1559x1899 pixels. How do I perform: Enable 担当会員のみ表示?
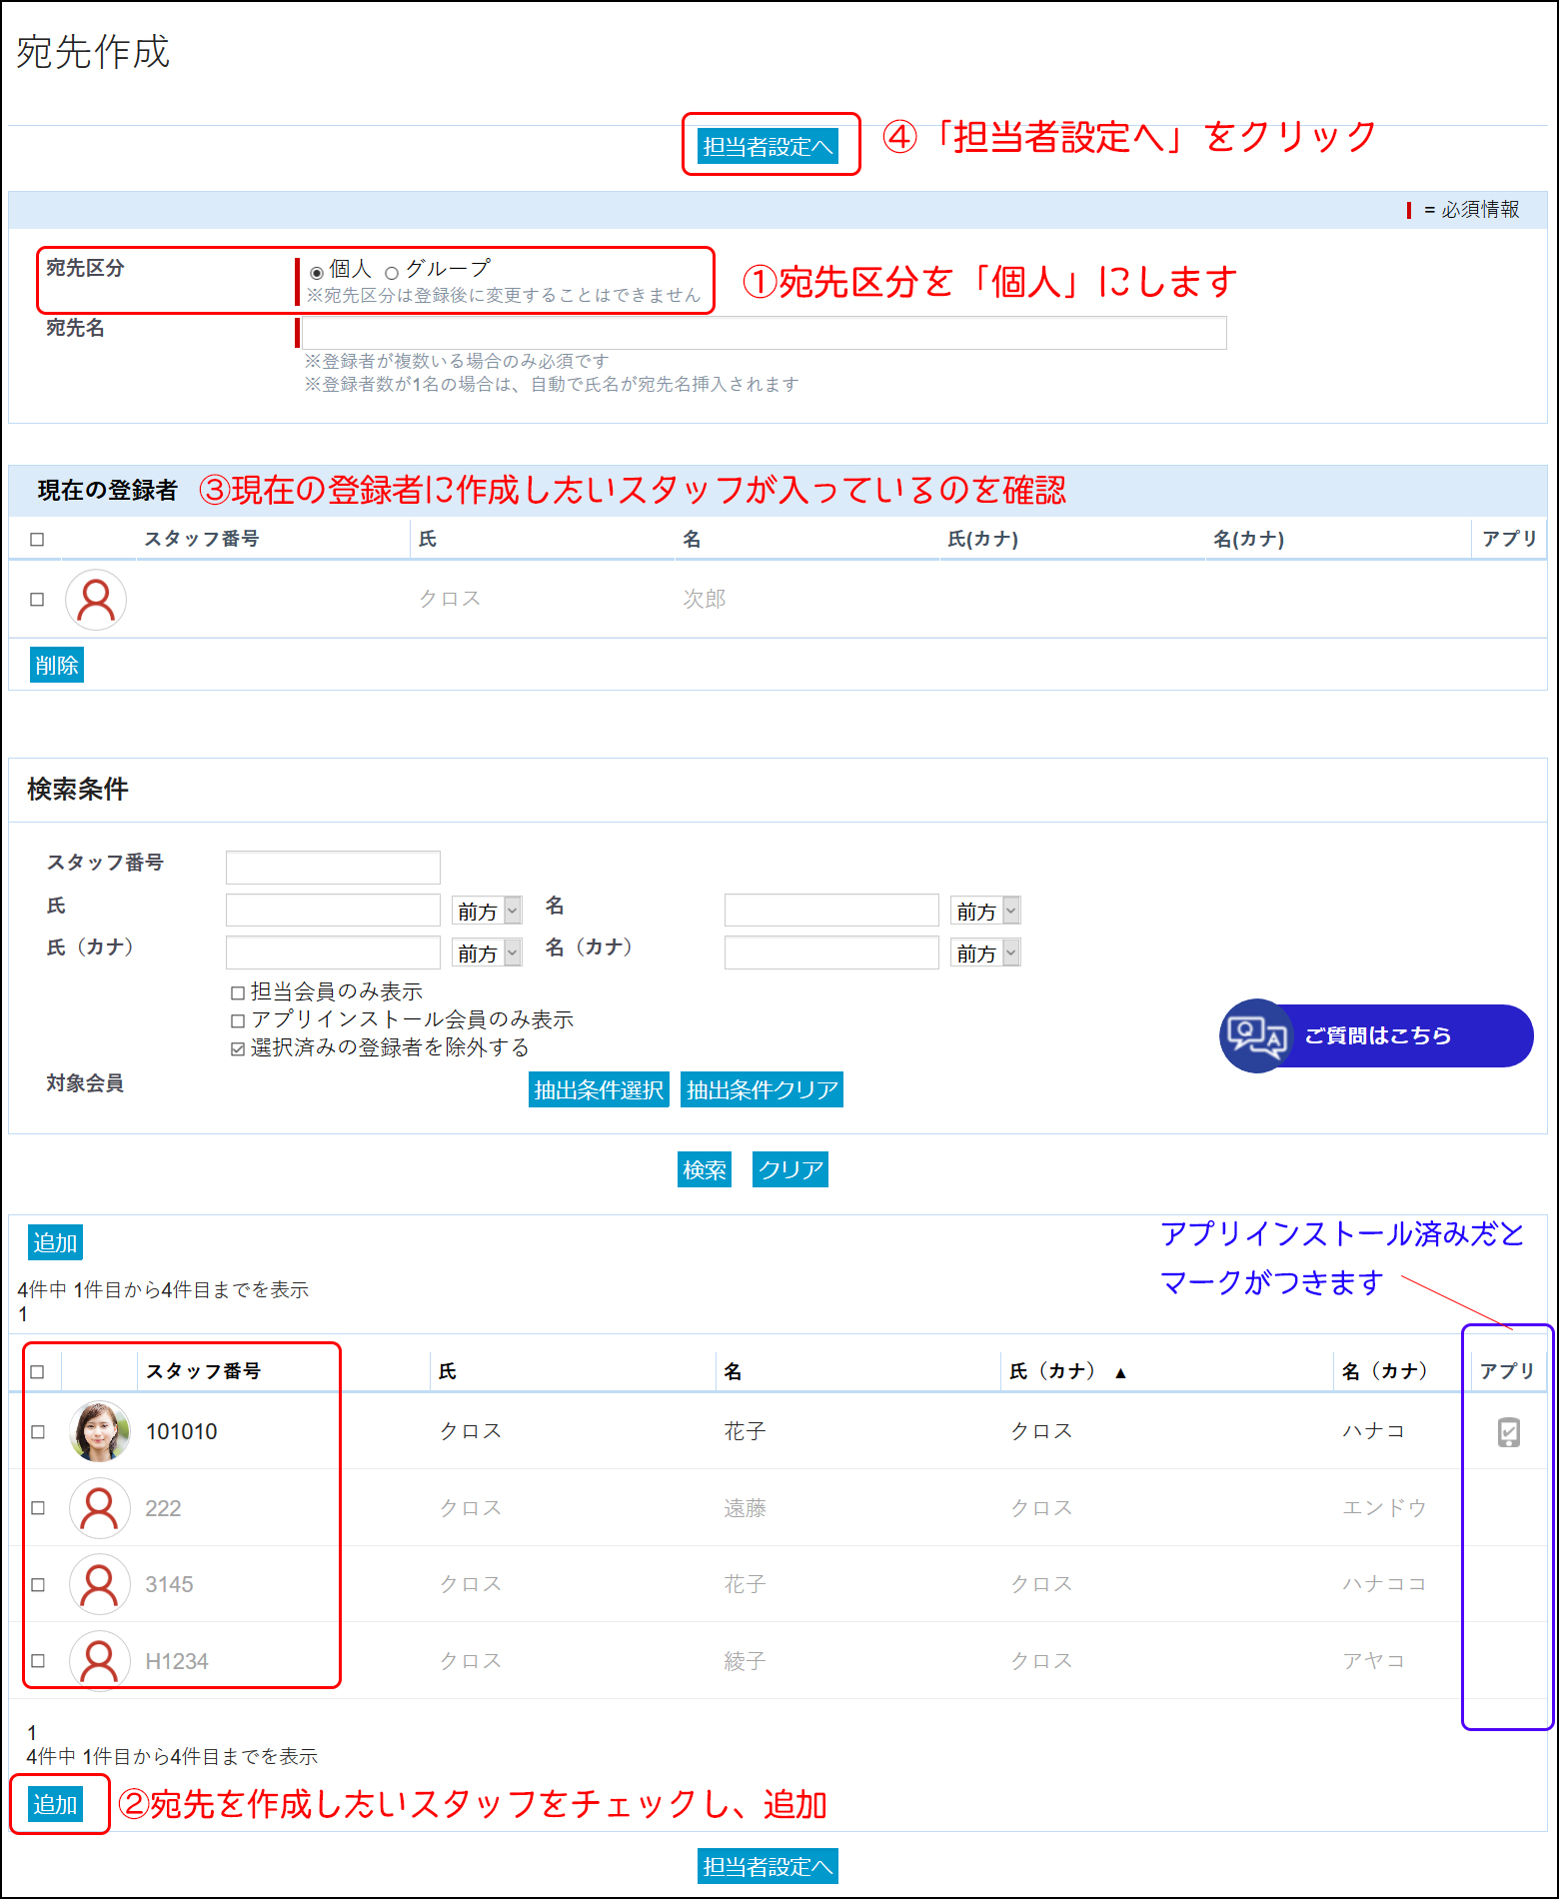pos(238,992)
